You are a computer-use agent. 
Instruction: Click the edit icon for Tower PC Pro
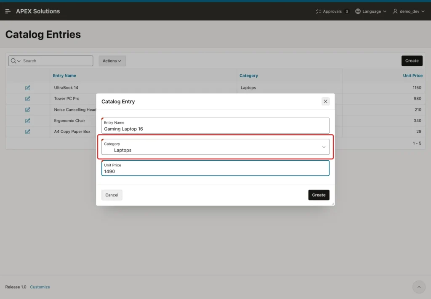pos(27,99)
